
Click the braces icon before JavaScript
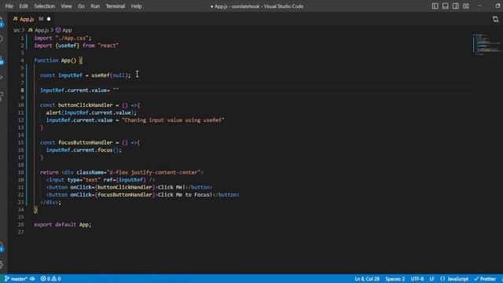pyautogui.click(x=442, y=279)
